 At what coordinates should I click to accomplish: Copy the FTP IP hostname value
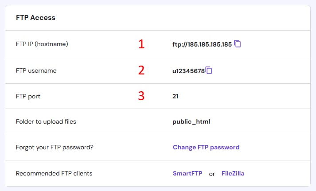(238, 44)
